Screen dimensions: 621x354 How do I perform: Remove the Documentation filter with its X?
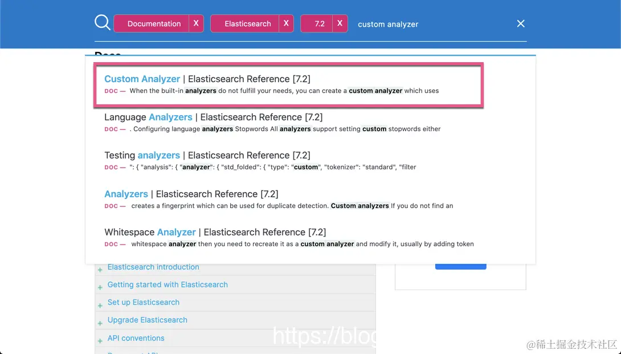(x=196, y=23)
